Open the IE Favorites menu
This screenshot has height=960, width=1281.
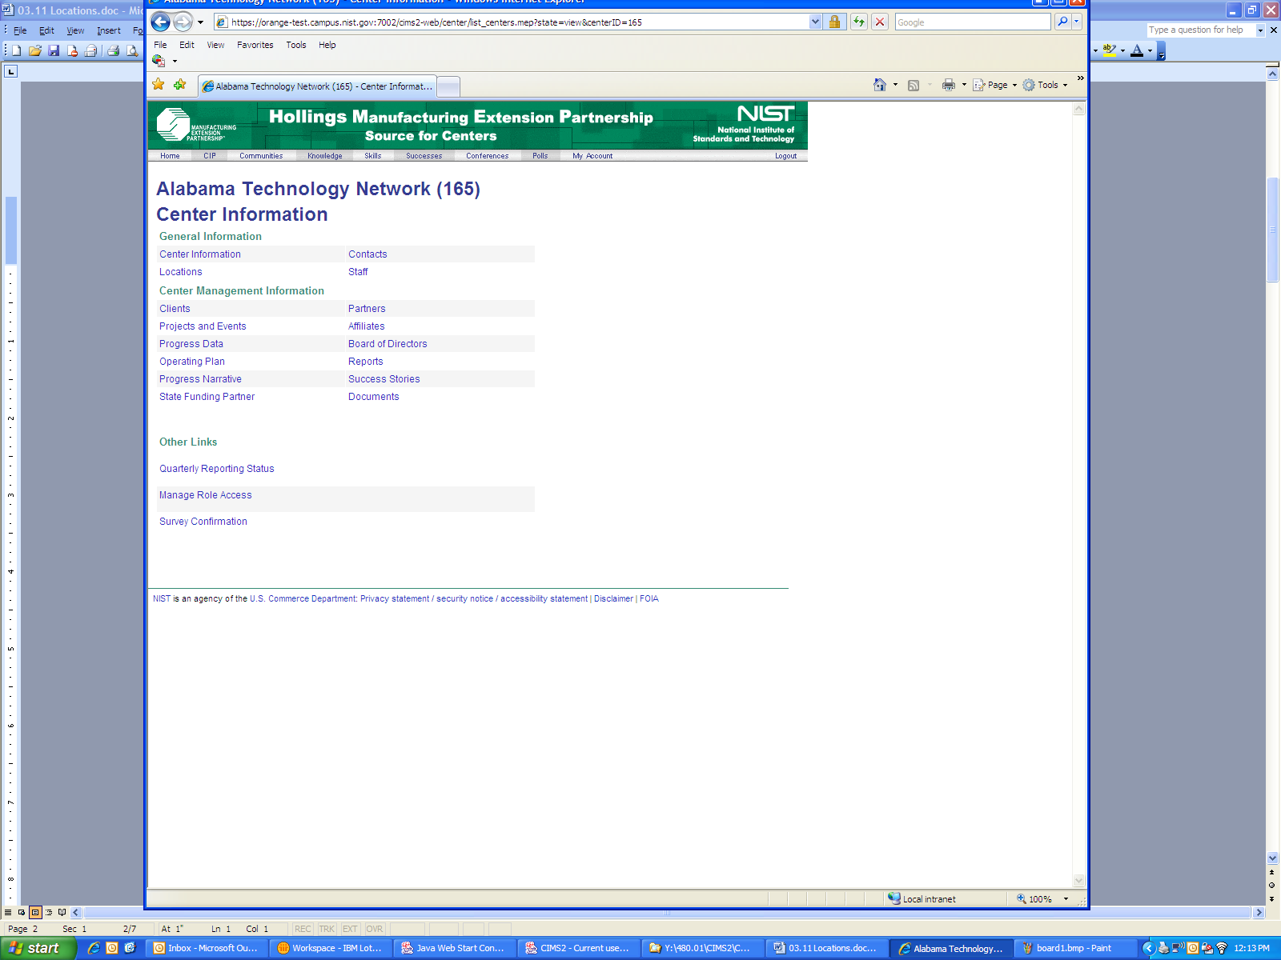(x=255, y=45)
